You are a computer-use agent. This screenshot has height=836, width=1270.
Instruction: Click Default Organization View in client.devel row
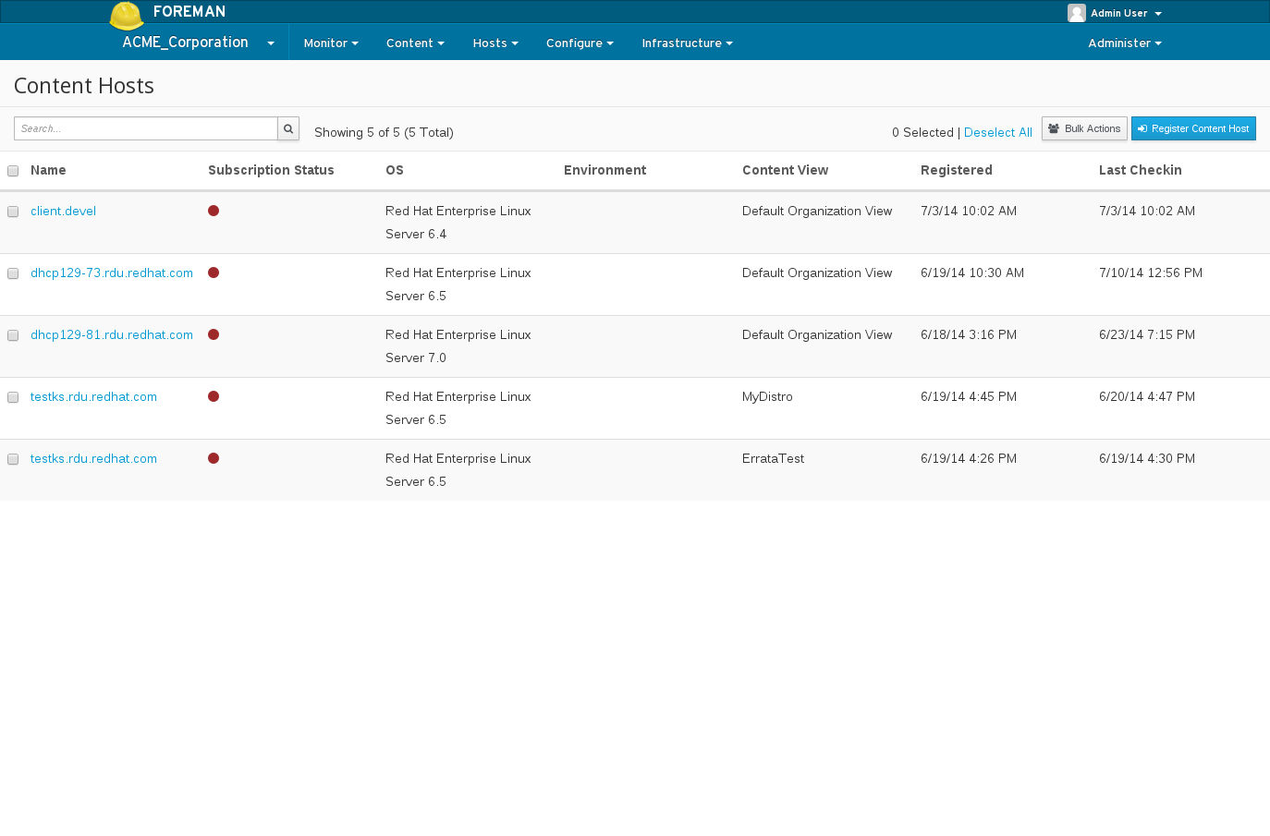click(x=817, y=211)
